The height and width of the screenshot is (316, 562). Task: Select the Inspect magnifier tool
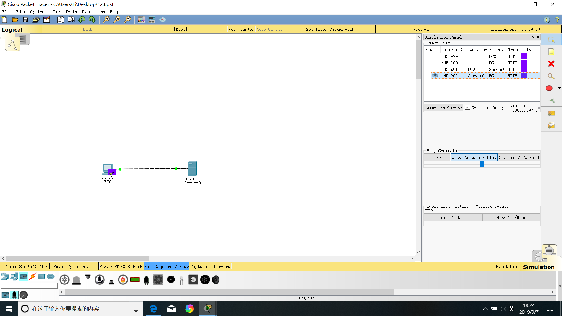tap(551, 76)
